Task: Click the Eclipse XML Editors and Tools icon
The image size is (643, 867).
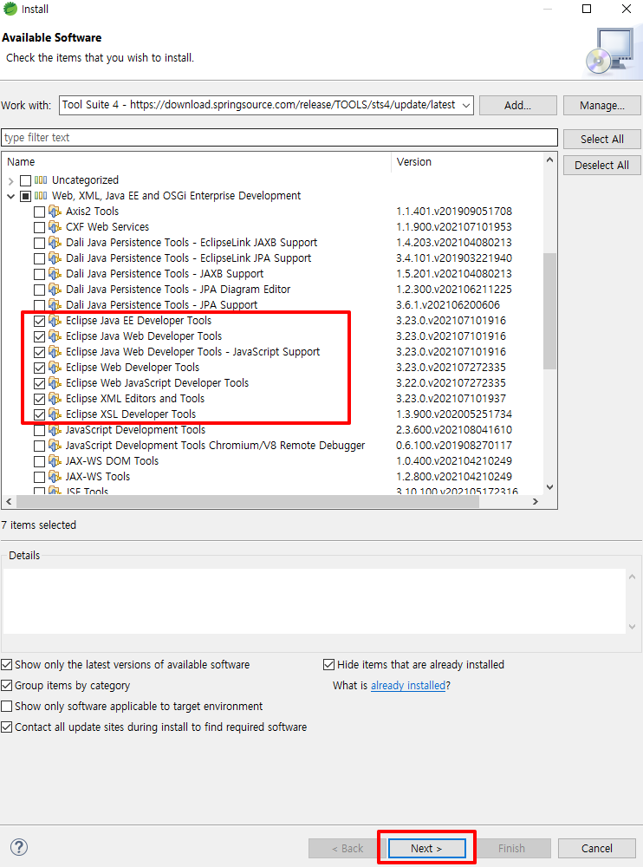Action: tap(55, 399)
